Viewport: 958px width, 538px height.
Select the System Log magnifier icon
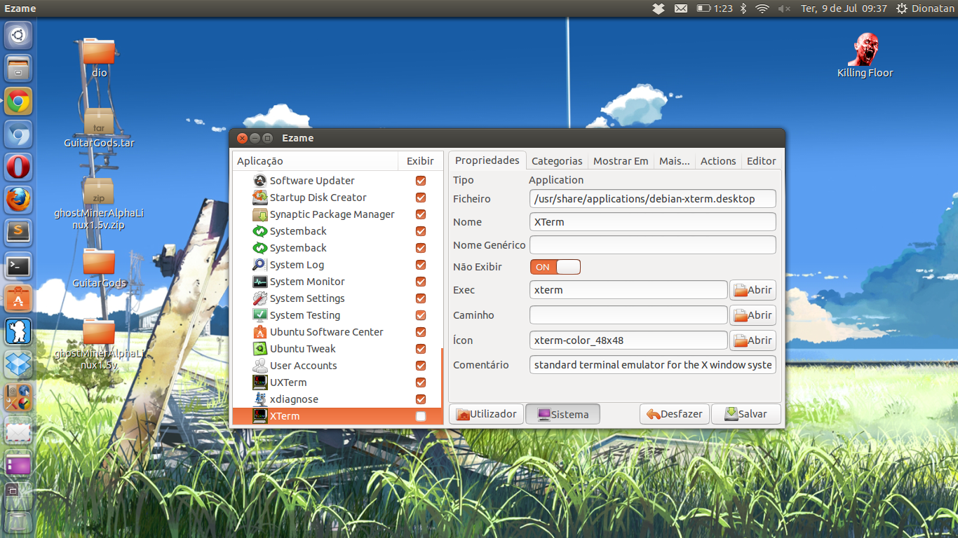[259, 265]
